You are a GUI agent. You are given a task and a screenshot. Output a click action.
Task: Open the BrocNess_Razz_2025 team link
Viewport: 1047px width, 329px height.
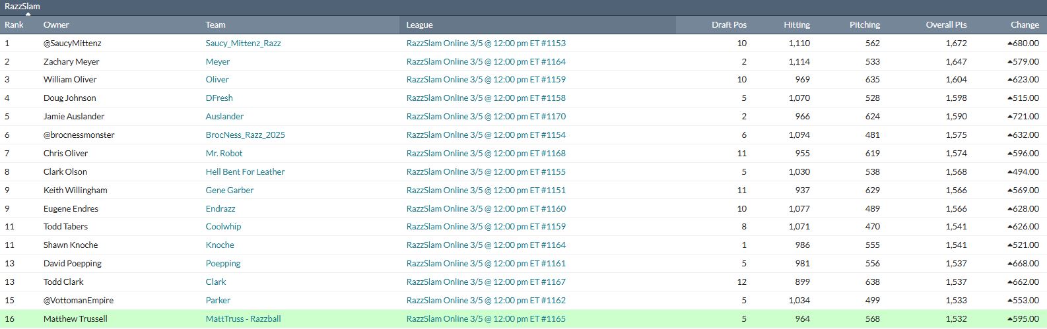tap(246, 135)
